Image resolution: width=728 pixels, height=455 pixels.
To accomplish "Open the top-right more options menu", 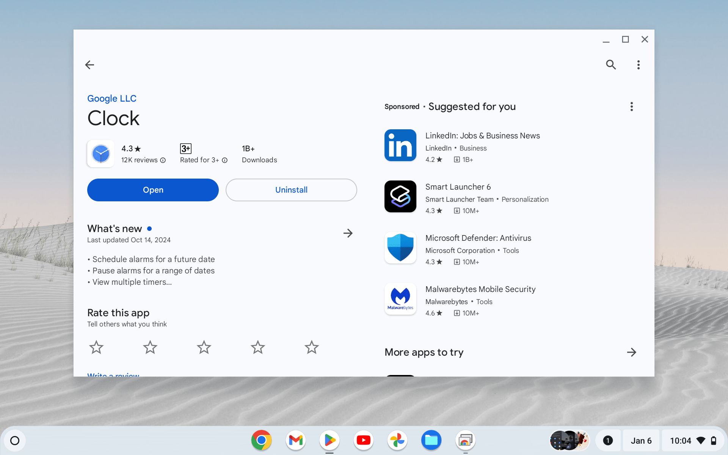I will pyautogui.click(x=639, y=65).
